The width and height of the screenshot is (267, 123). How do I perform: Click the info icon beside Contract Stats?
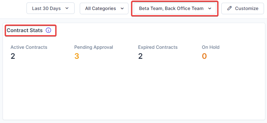[x=48, y=30]
